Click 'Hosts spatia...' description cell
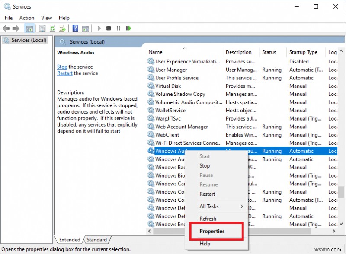 point(241,102)
